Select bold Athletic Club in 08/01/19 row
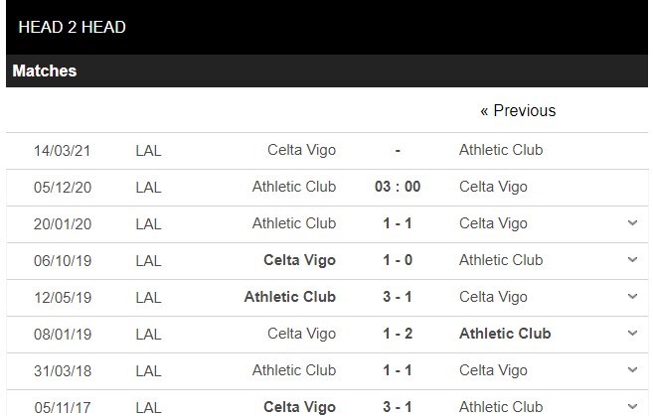Viewport: 653px width, 416px height. coord(505,334)
